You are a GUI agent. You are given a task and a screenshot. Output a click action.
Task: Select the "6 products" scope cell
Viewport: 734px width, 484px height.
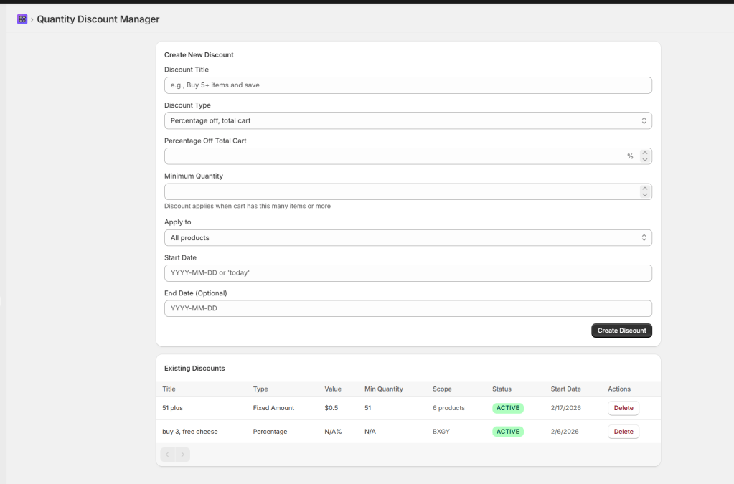tap(448, 408)
